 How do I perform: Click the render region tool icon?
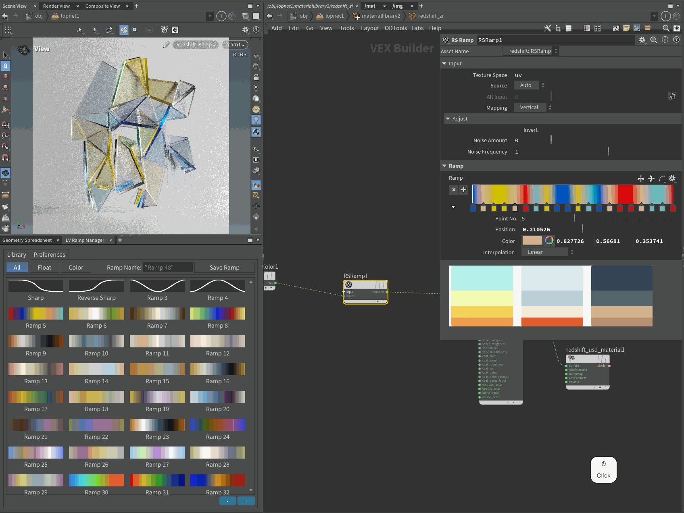(135, 30)
